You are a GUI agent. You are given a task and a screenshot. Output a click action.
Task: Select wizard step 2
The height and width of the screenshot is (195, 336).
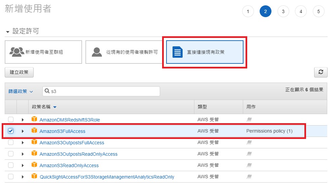(x=265, y=11)
